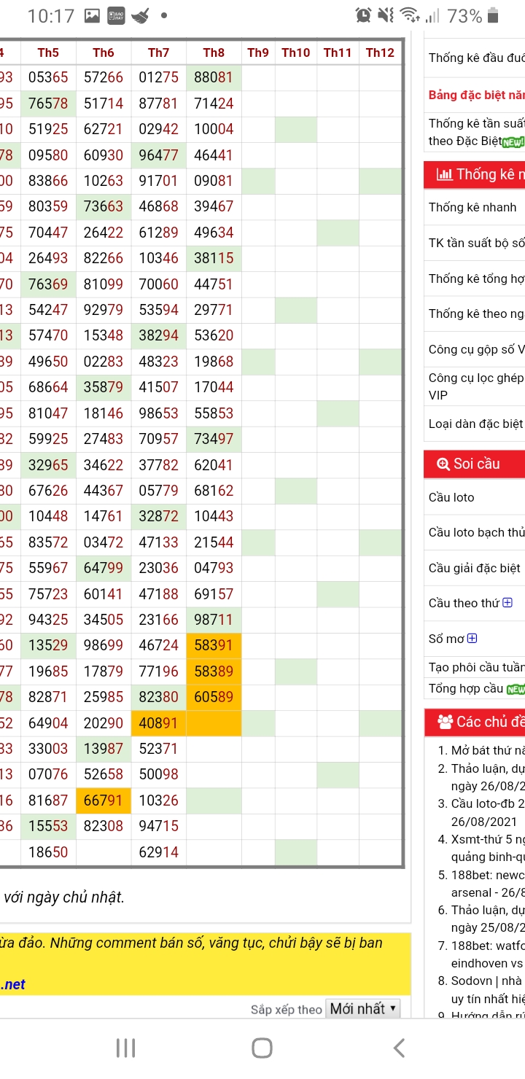Tap the Android back arrow
Viewport: 525px width, 1079px height.
point(398,1048)
